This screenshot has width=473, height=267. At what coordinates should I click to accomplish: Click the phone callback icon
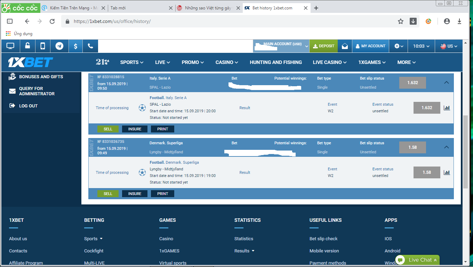click(x=90, y=46)
